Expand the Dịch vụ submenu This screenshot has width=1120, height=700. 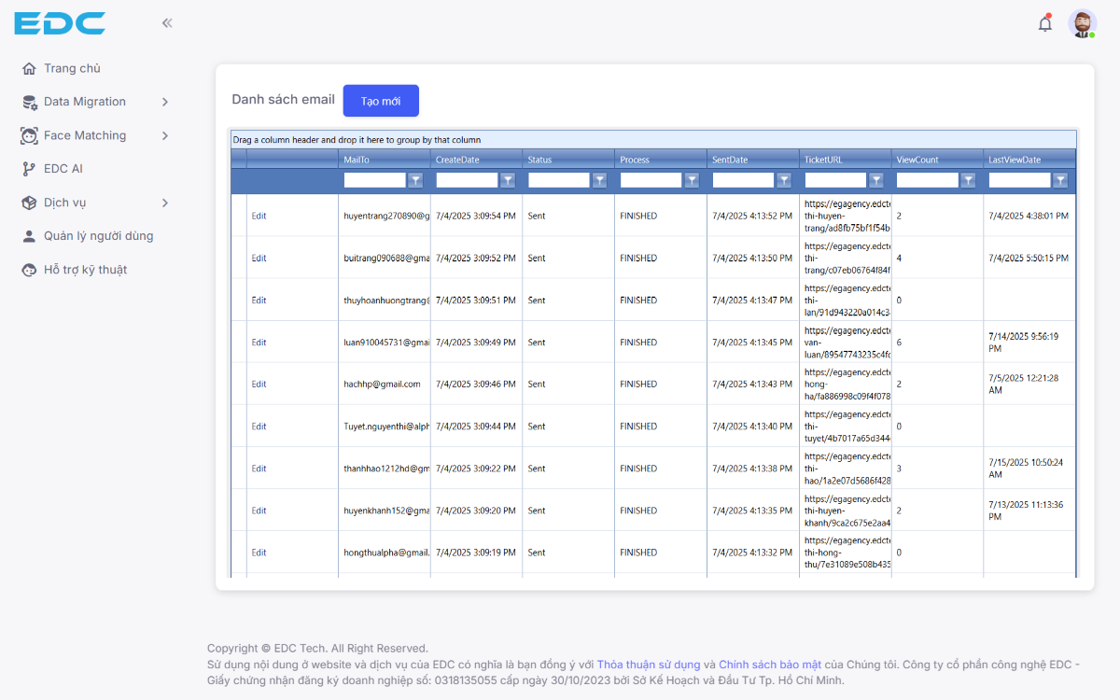pos(164,203)
